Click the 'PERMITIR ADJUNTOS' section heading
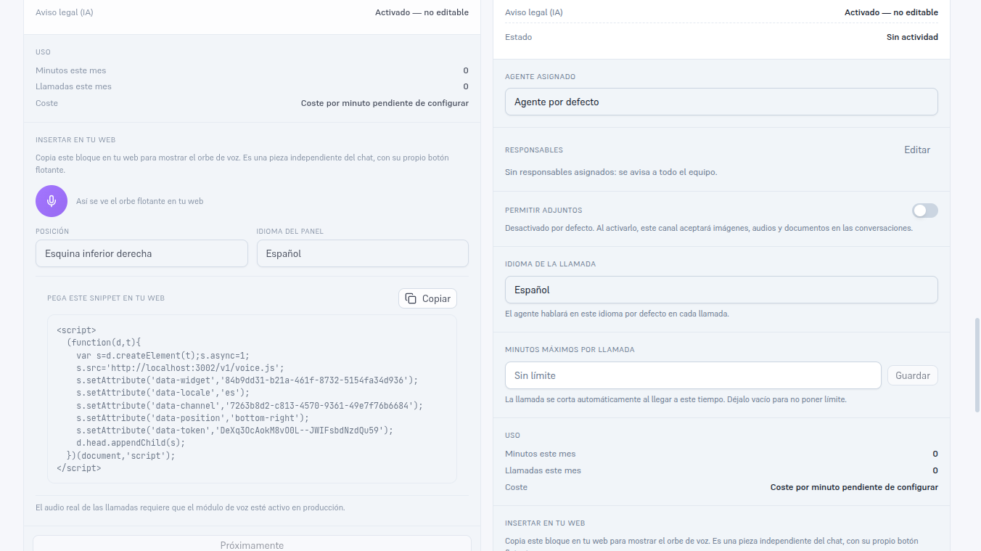Image resolution: width=981 pixels, height=551 pixels. tap(543, 211)
